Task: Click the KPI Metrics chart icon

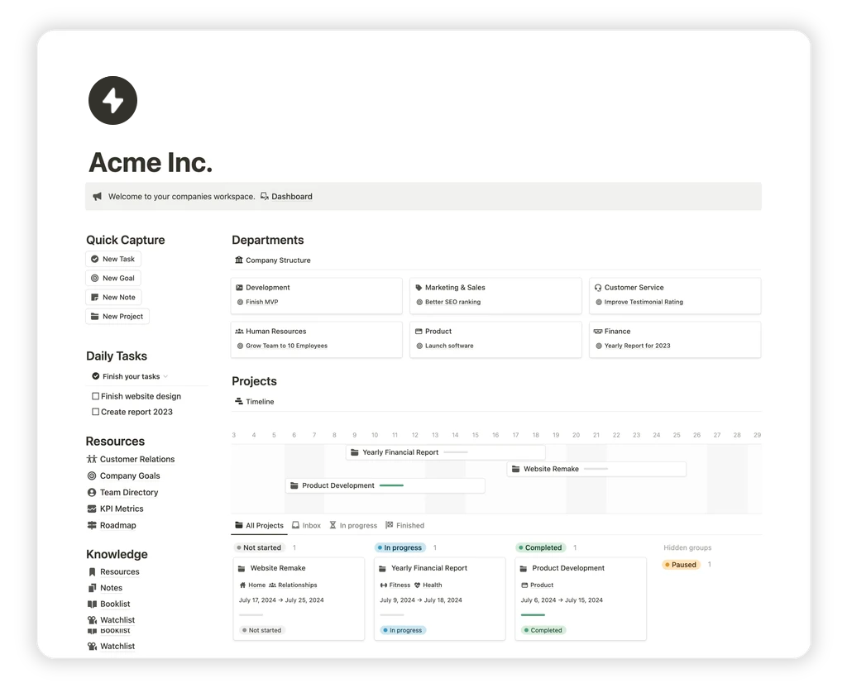Action: click(92, 509)
